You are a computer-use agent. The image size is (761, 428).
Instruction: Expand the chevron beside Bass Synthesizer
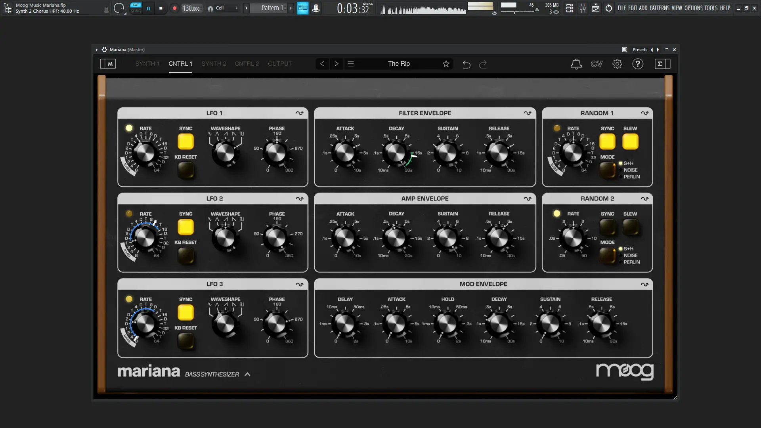click(x=247, y=374)
